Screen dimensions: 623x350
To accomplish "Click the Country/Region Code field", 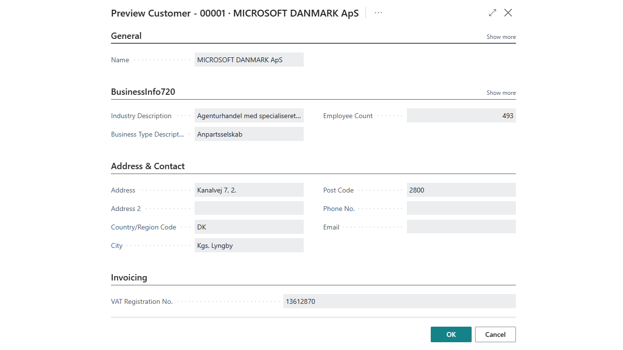I will click(249, 227).
